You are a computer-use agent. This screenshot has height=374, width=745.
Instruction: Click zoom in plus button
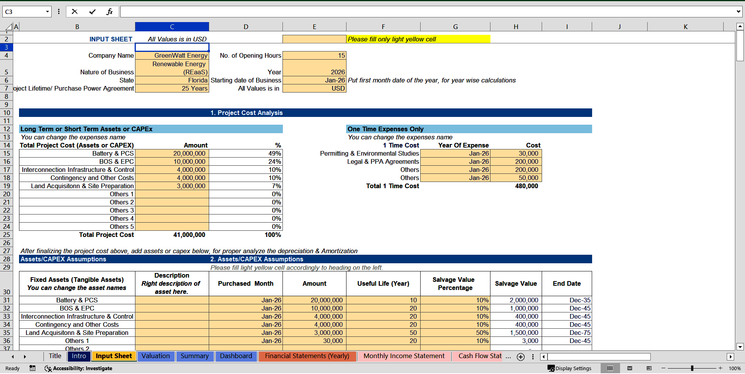coord(720,368)
